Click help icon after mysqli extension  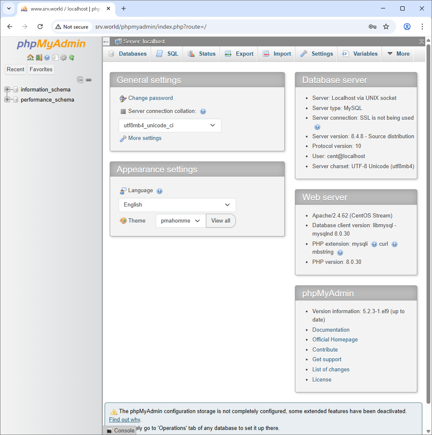374,244
